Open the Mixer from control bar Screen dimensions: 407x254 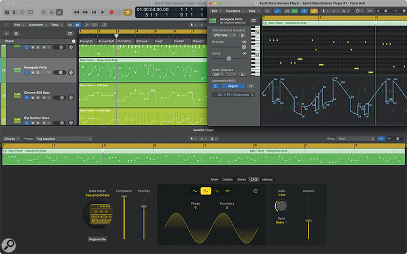coord(51,12)
